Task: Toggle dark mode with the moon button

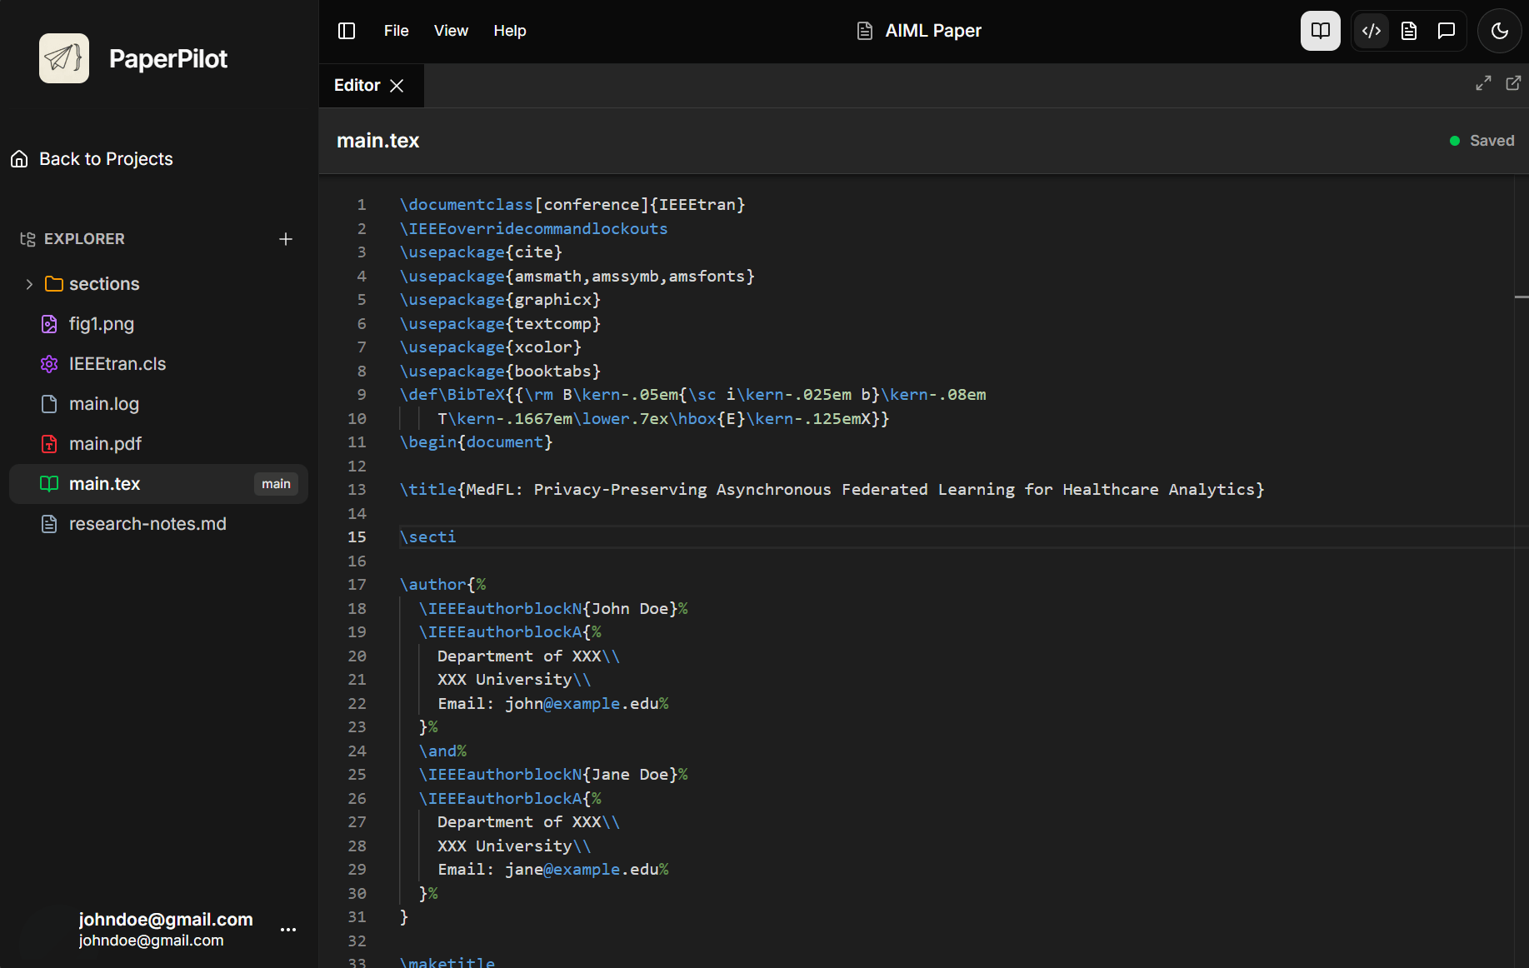Action: (1499, 30)
